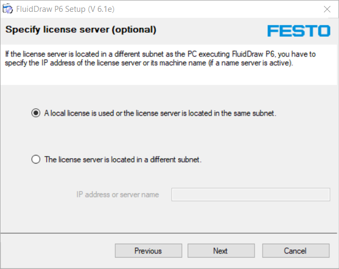
Task: Click the 'FluidDraw P6 Setup' title bar text
Action: pos(51,9)
